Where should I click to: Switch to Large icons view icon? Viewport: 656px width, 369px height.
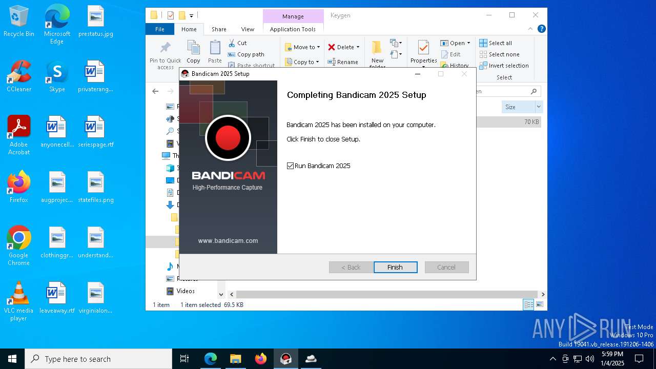[539, 304]
